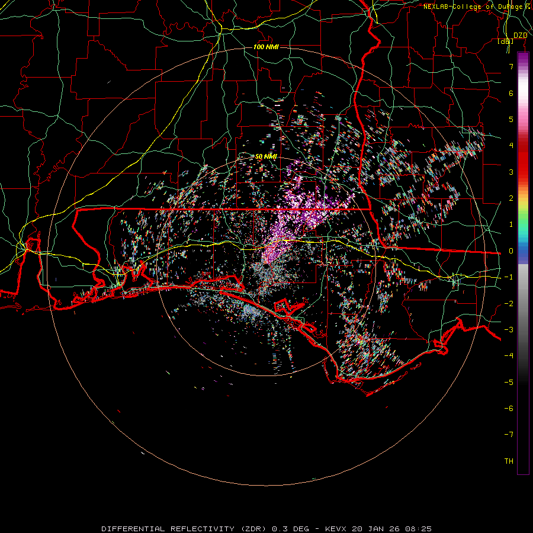Click the -4 value on the legend
The image size is (533, 533).
(509, 356)
